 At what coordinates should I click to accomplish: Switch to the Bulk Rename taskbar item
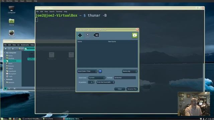click(72, 119)
